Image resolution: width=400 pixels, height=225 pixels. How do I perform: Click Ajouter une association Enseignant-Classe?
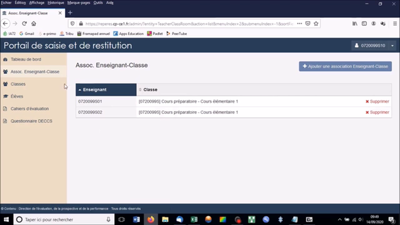(x=345, y=66)
